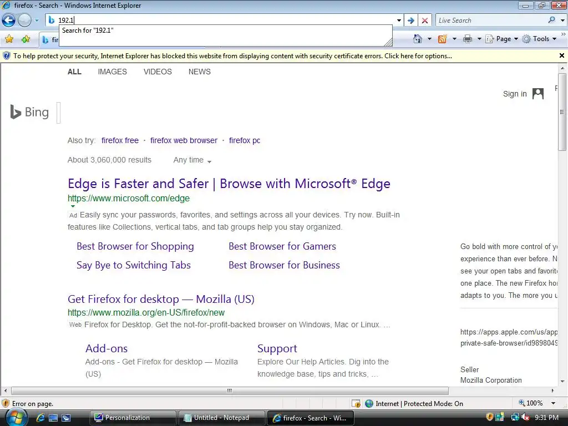Click Switch between windows quick launch icon

click(x=66, y=418)
